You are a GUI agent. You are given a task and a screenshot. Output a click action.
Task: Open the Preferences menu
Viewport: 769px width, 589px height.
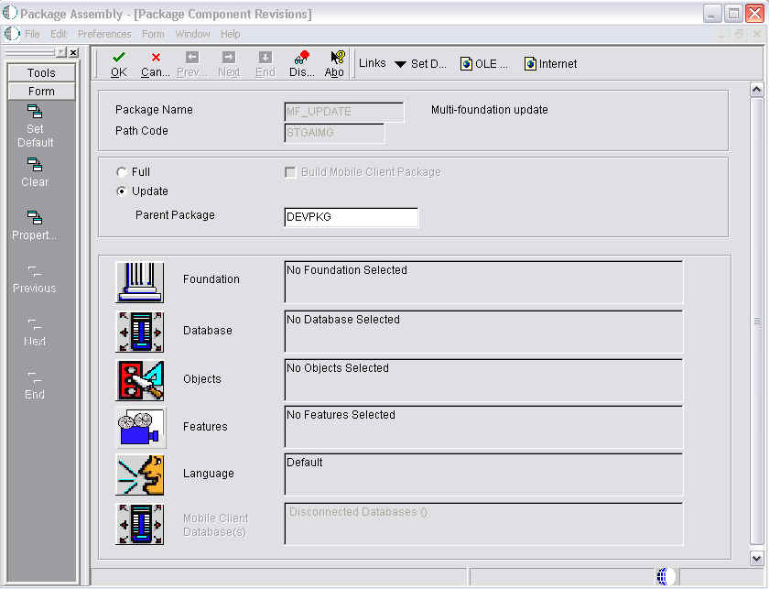click(x=104, y=34)
